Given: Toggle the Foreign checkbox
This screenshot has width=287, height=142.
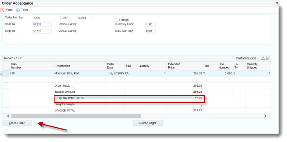Looking at the screenshot, I should coord(116,20).
